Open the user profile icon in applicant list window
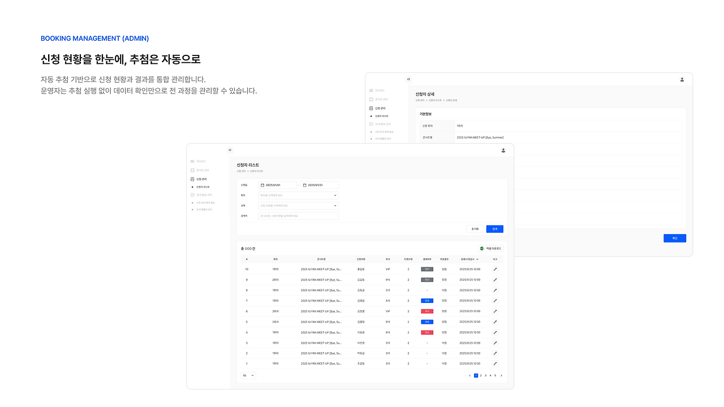724x407 pixels. click(503, 150)
